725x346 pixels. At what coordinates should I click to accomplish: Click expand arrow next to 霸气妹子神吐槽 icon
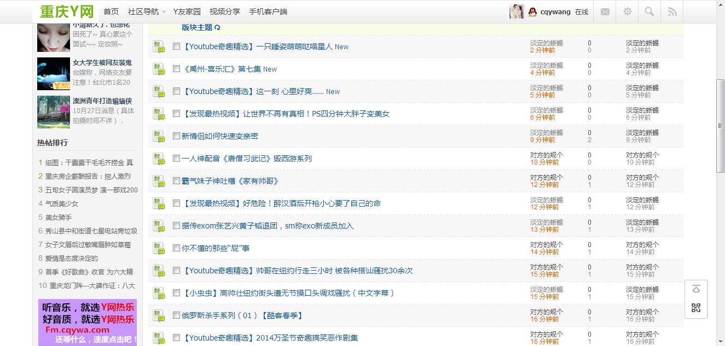click(x=163, y=184)
